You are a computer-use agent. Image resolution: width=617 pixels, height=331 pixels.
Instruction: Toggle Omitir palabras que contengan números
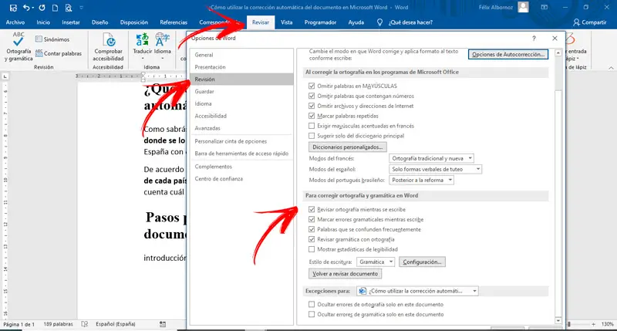point(312,96)
